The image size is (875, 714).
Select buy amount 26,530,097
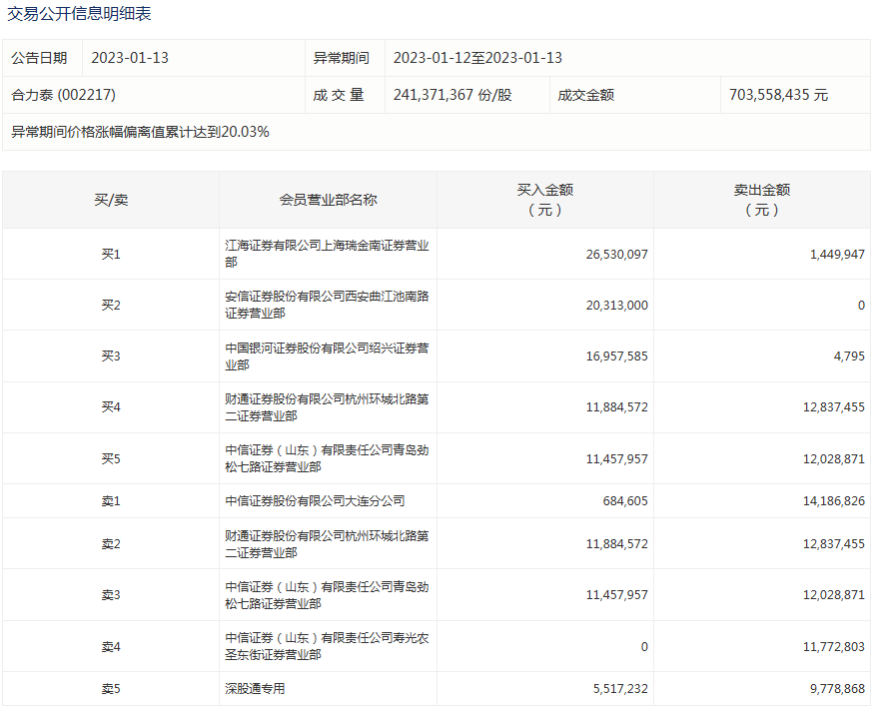pyautogui.click(x=616, y=255)
